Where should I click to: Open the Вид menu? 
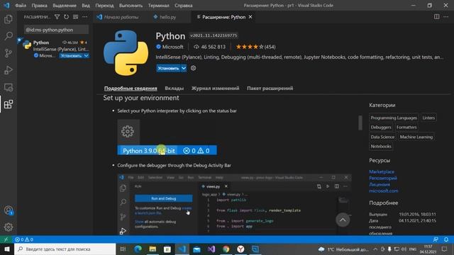click(86, 6)
